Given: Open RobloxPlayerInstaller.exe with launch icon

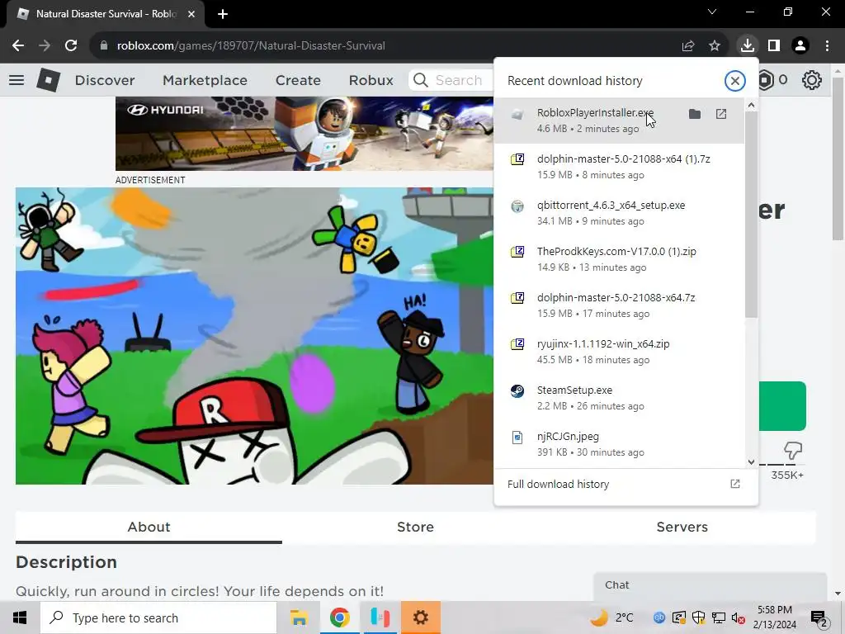Looking at the screenshot, I should [x=721, y=114].
